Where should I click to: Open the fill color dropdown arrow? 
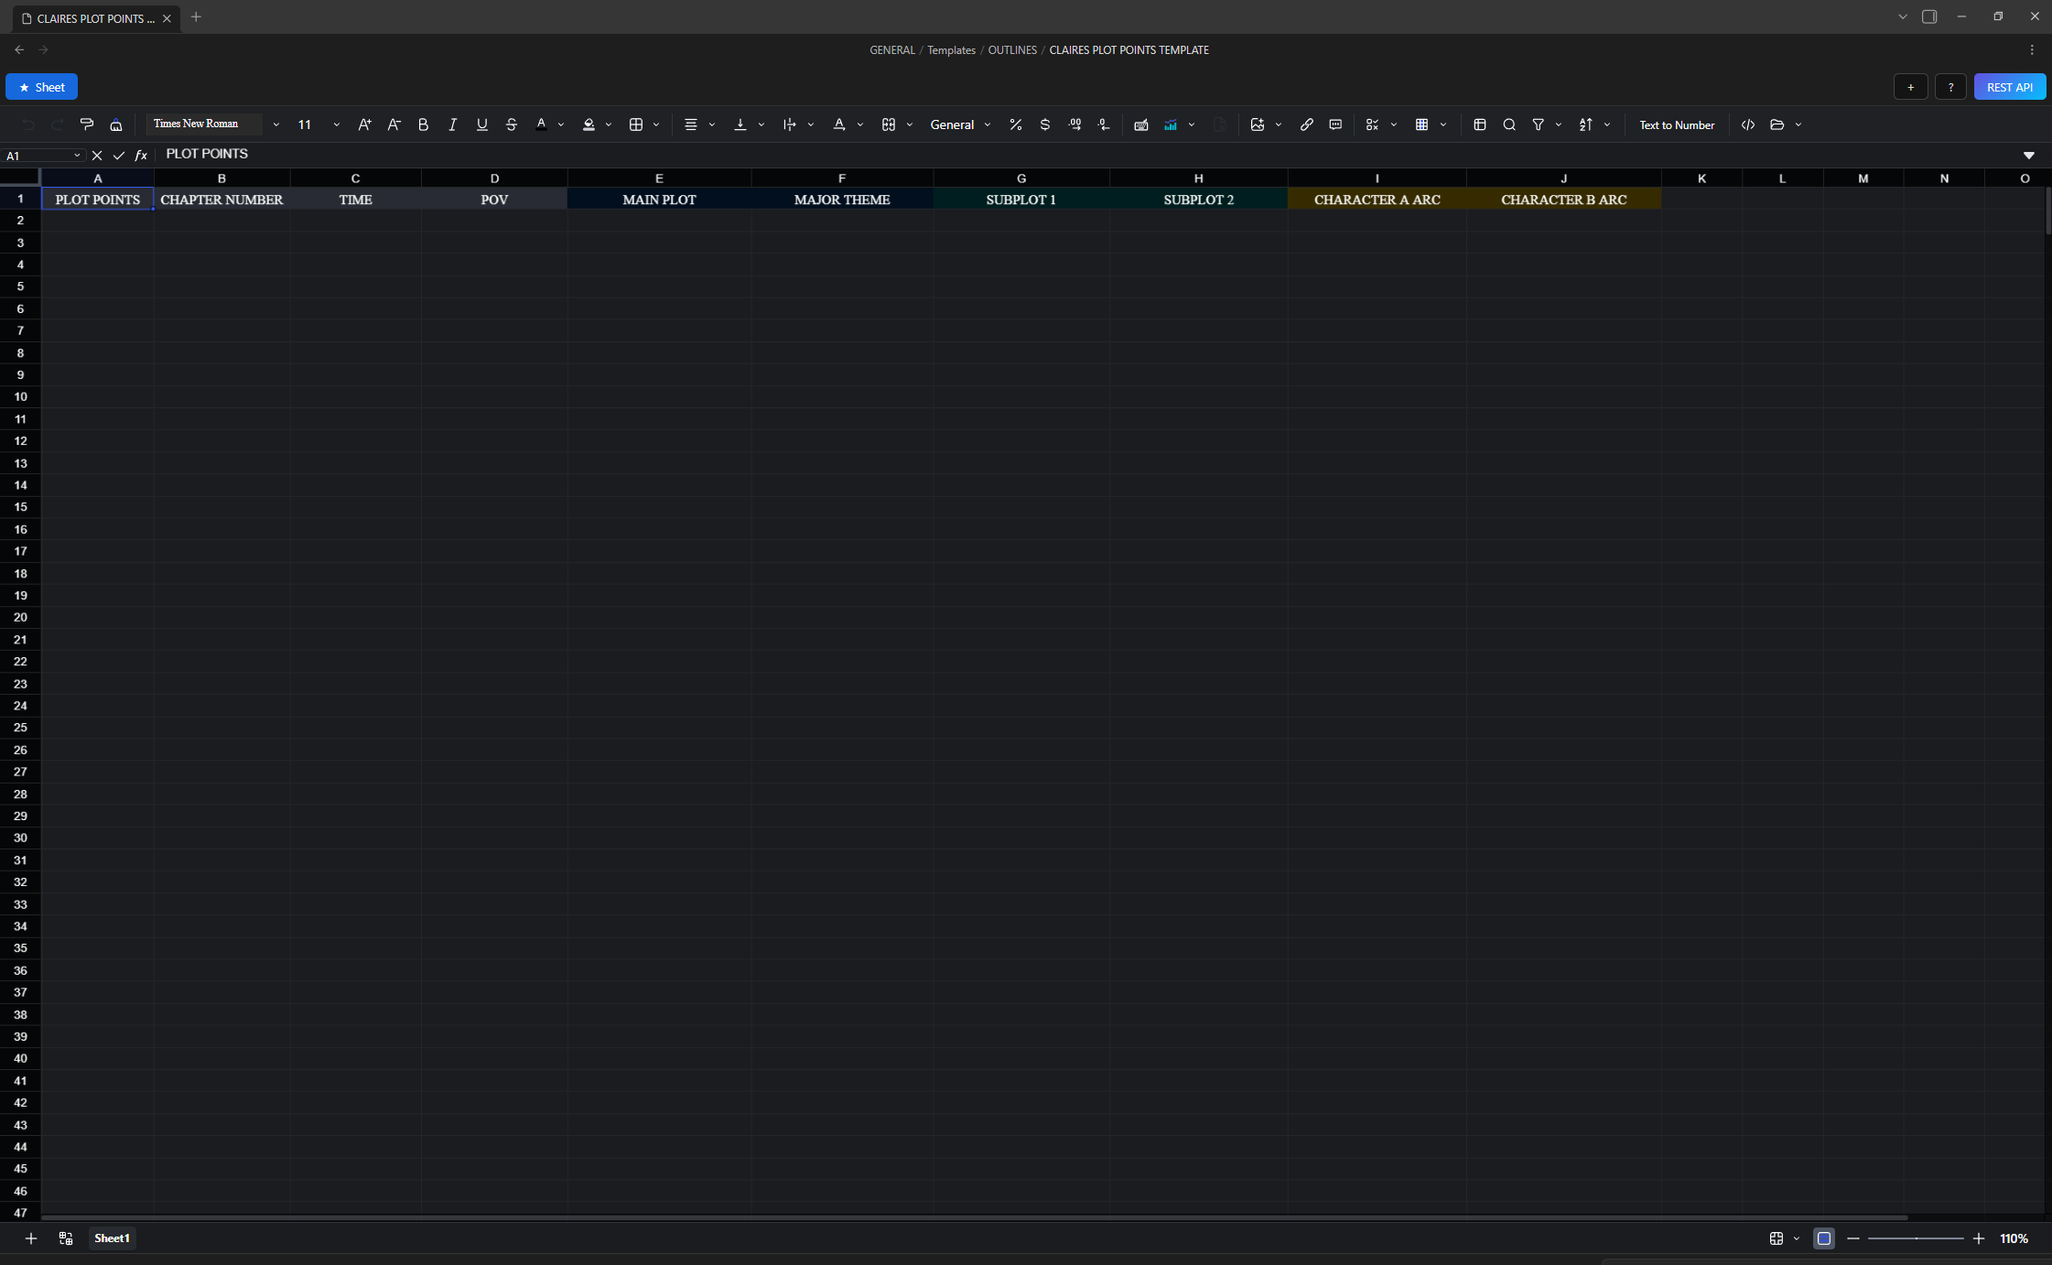pos(608,124)
